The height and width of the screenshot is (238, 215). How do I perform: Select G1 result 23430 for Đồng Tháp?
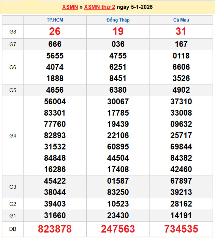[x=118, y=215]
